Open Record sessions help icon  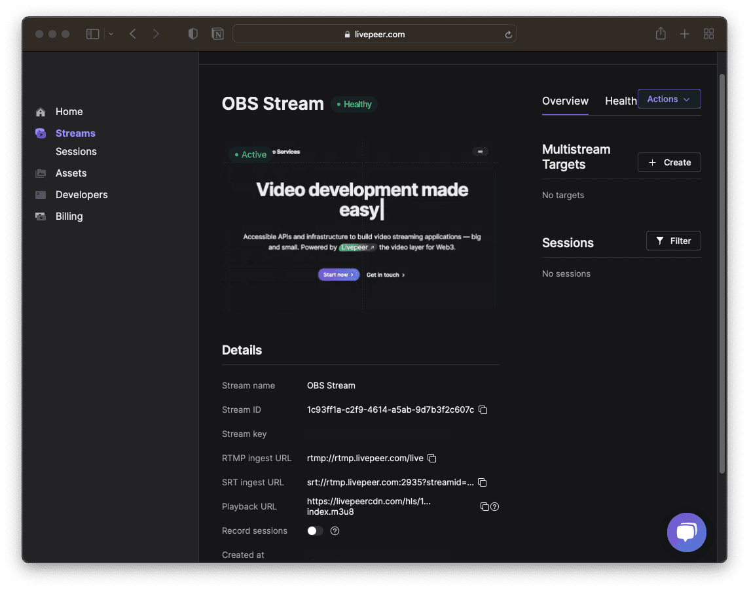335,531
